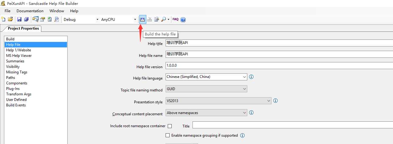Open the Window menu
The height and width of the screenshot is (144, 393).
(57, 11)
